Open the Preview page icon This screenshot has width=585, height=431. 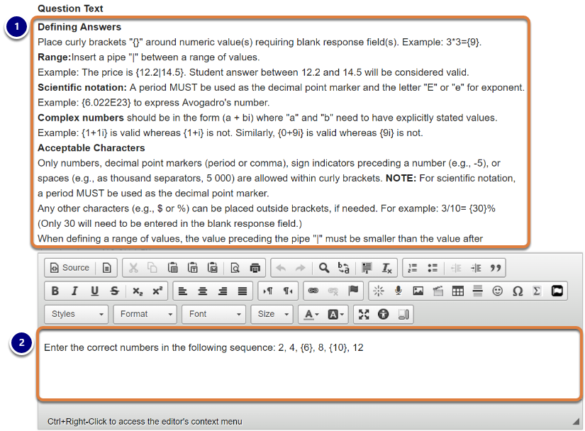tap(235, 268)
